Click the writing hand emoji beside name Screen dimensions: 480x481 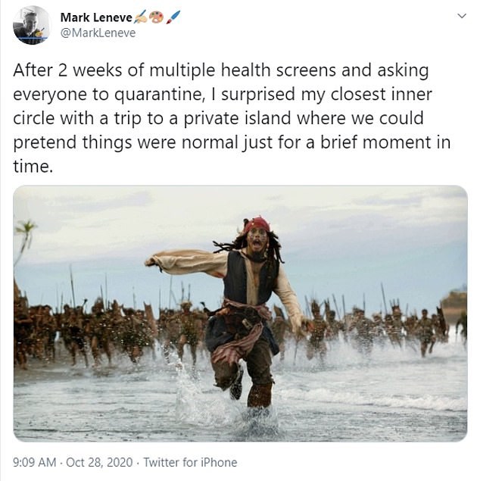pyautogui.click(x=141, y=17)
